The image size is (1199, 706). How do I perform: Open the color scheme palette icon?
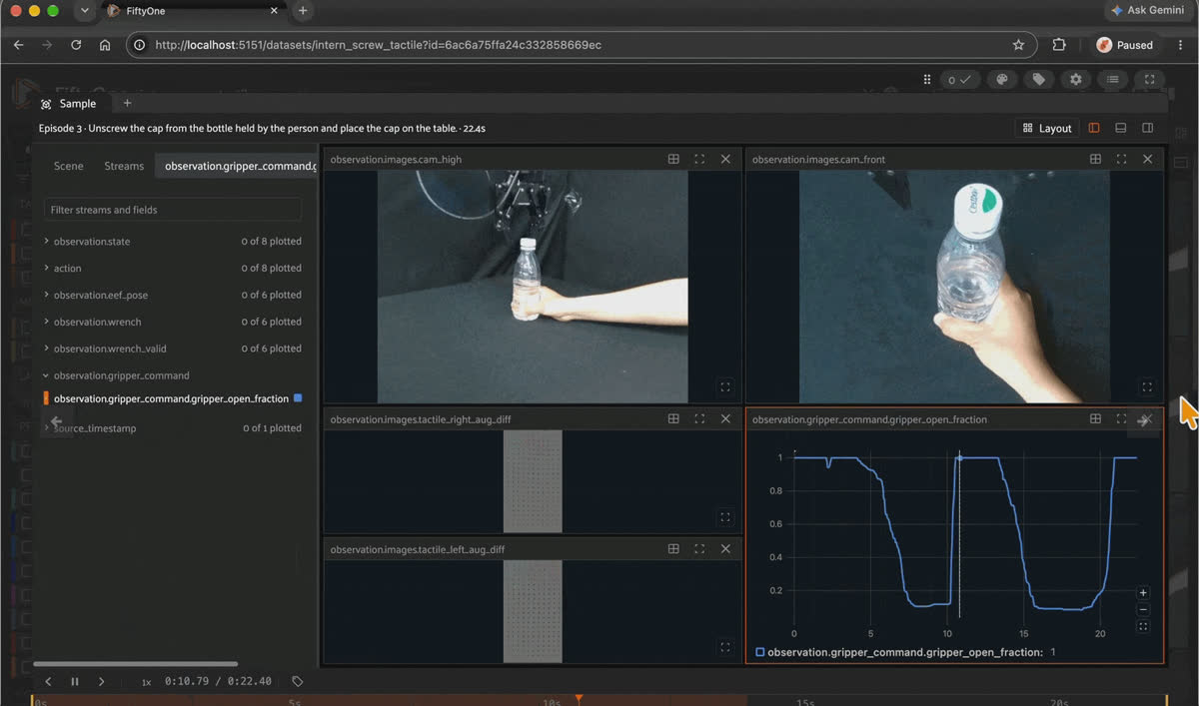pyautogui.click(x=1002, y=80)
